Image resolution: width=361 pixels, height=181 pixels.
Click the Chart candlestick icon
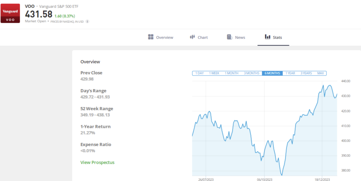click(x=192, y=37)
